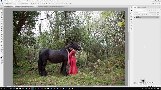Screen dimensions: 161x90
Task: Toggle the pixel layer filter icon
Action: pyautogui.click(x=147, y=10)
